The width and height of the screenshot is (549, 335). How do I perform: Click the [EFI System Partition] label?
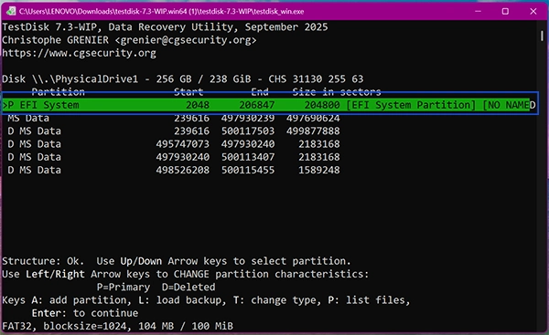coord(411,105)
